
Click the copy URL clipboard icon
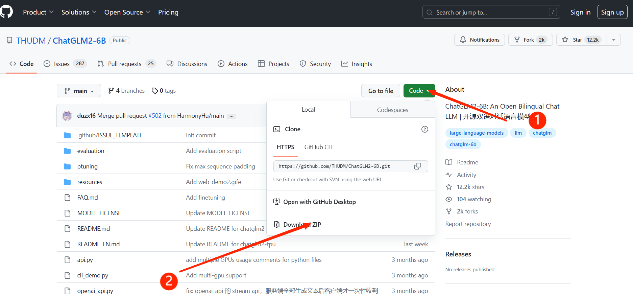(x=418, y=166)
